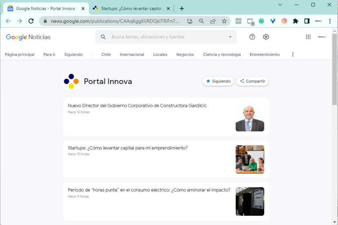Click the share page icon in address bar
338x225 pixels.
click(x=213, y=21)
